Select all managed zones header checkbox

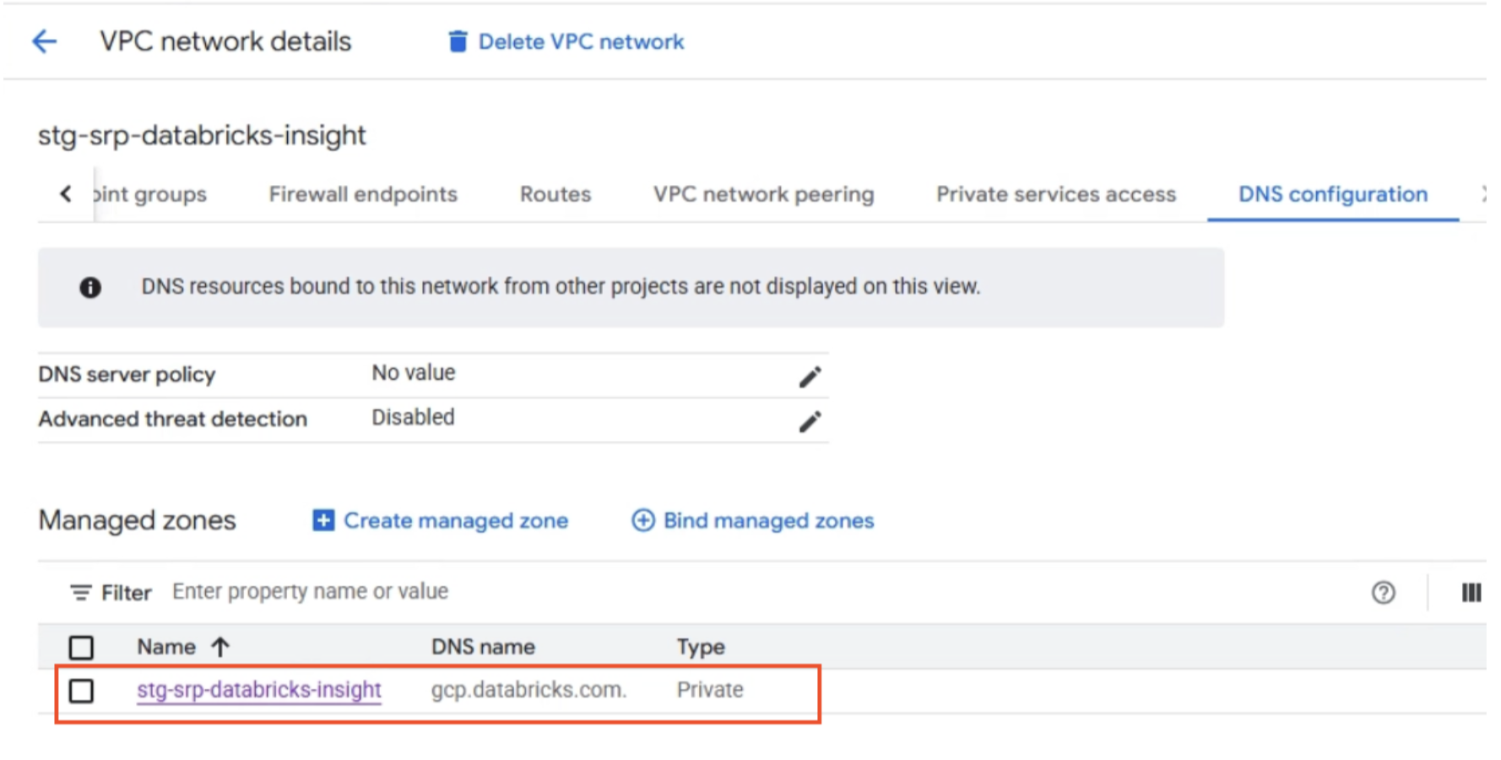(x=81, y=648)
